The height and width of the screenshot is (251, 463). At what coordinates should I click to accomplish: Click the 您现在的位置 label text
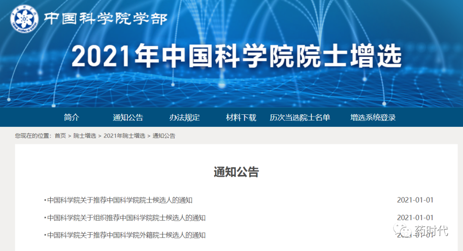[33, 136]
